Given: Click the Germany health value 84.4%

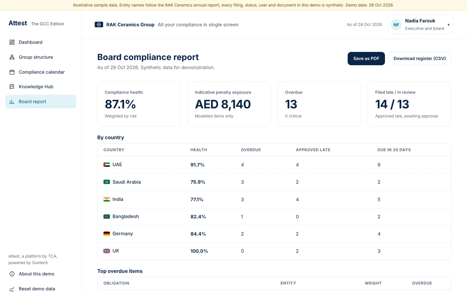Looking at the screenshot, I should (x=198, y=234).
